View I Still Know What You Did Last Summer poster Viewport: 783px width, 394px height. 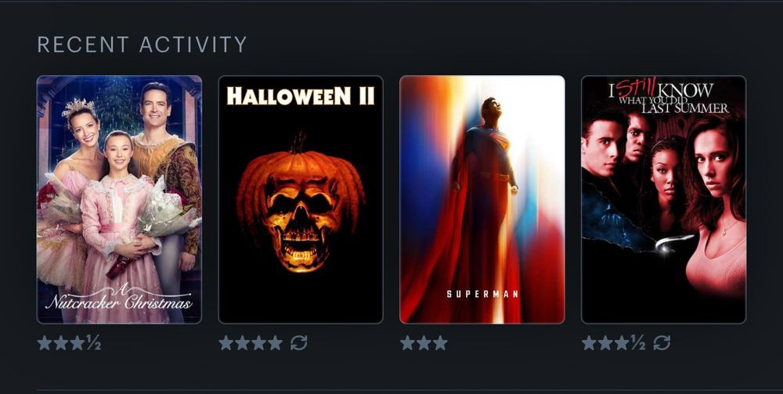[x=664, y=199]
